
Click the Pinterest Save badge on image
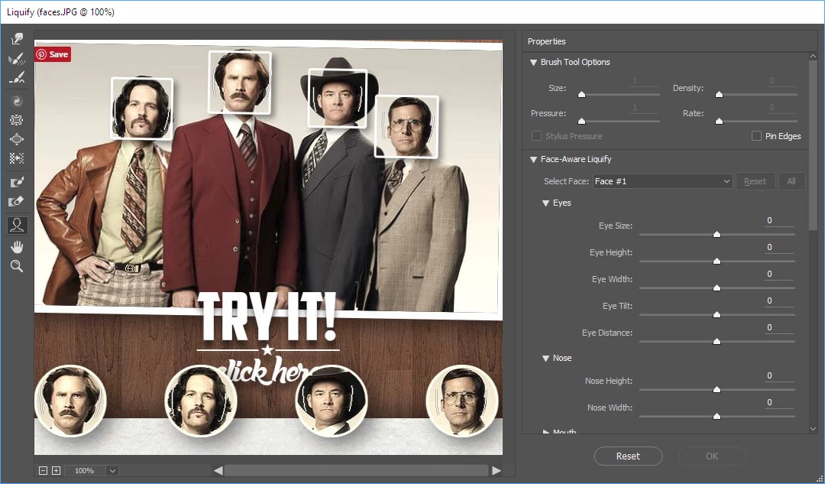[x=53, y=54]
